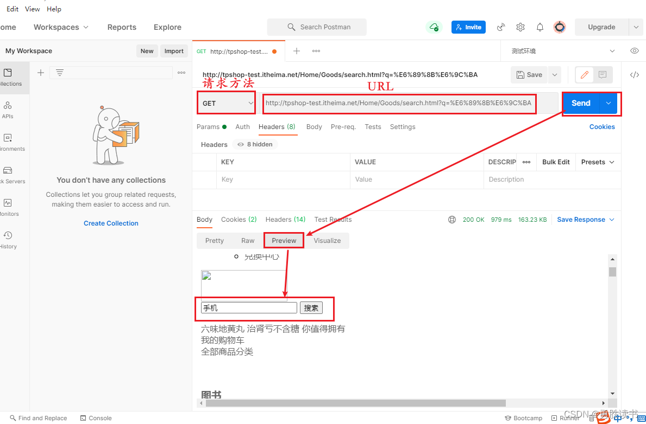The width and height of the screenshot is (646, 424).
Task: Expand the Save options dropdown arrow
Action: pos(555,75)
